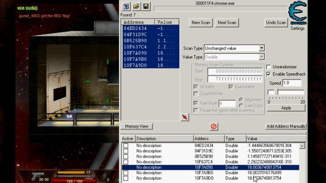Click the Undo Scan button
The image size is (326, 183).
(x=276, y=22)
